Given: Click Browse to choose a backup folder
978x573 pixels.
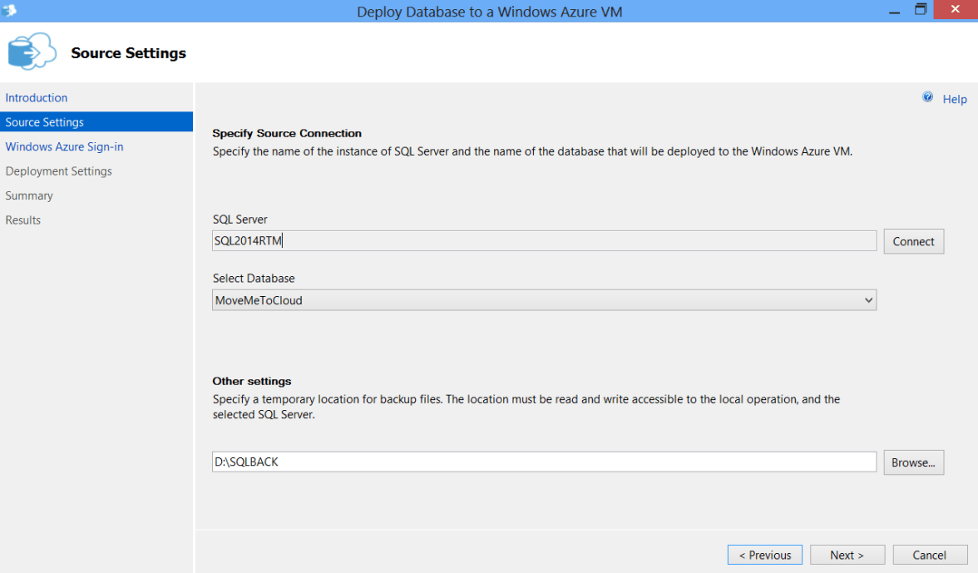Looking at the screenshot, I should click(913, 462).
